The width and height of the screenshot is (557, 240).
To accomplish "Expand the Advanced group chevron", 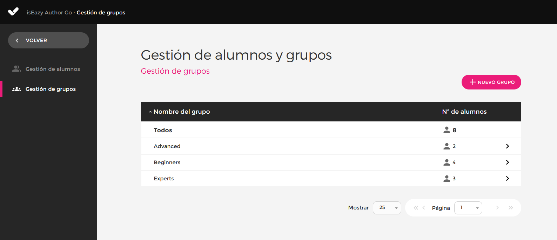I will (507, 146).
